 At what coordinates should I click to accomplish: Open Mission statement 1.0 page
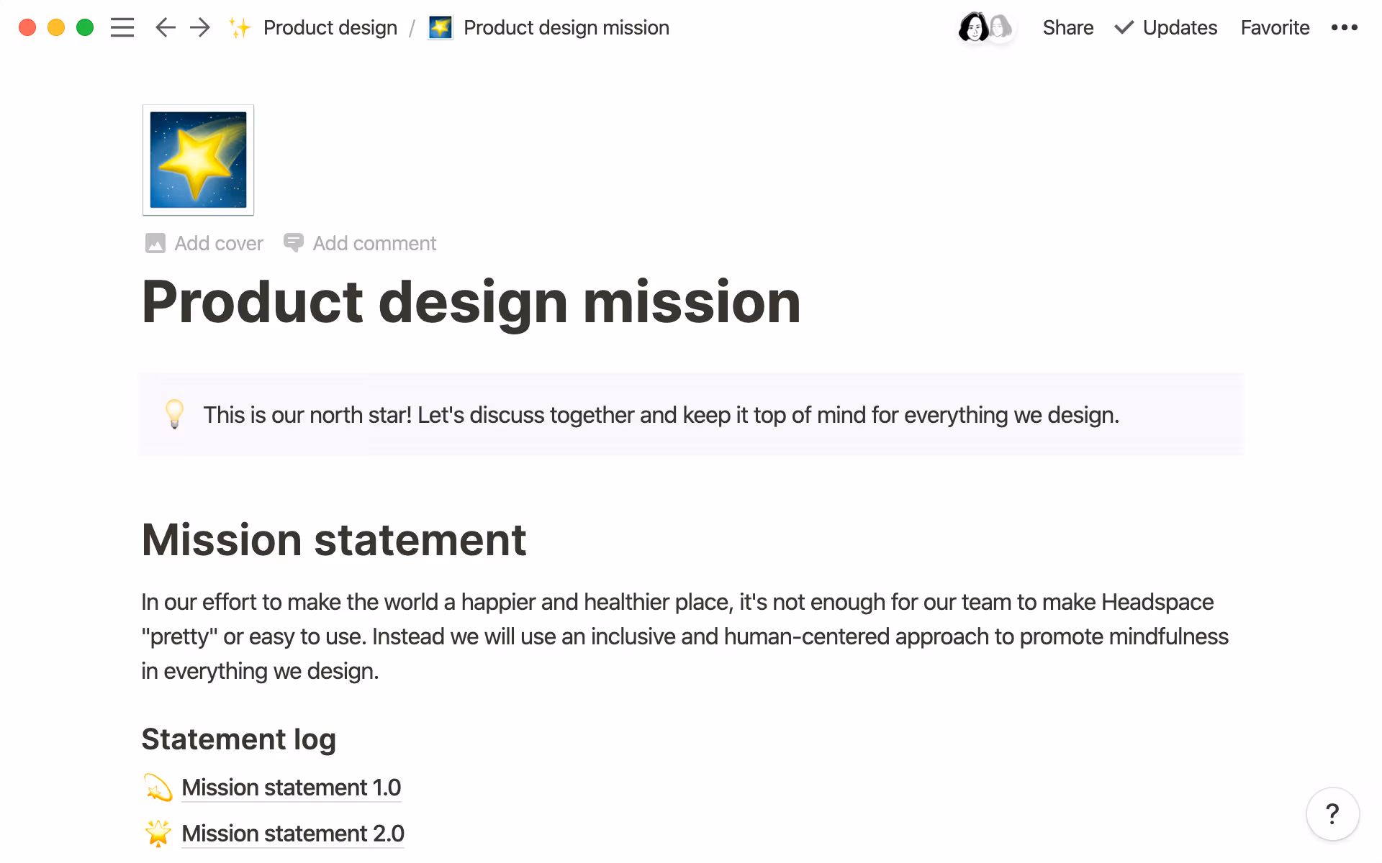[291, 787]
